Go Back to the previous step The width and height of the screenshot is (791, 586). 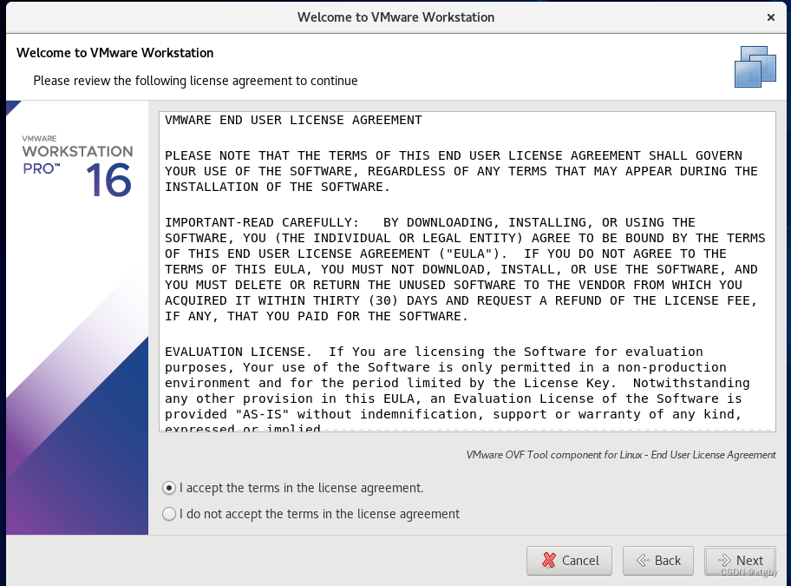pos(657,561)
